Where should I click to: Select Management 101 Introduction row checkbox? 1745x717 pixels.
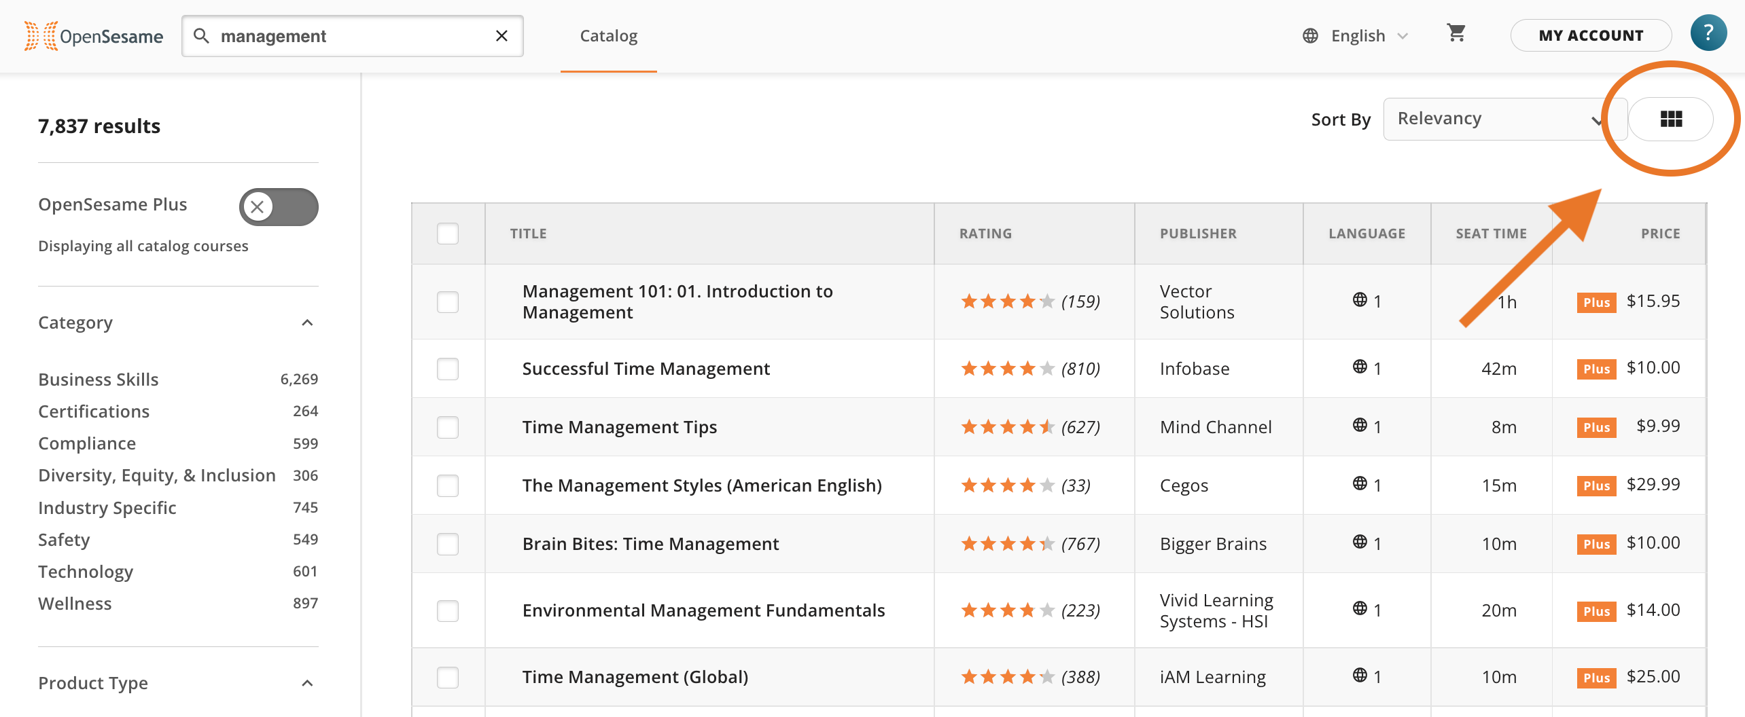point(448,301)
